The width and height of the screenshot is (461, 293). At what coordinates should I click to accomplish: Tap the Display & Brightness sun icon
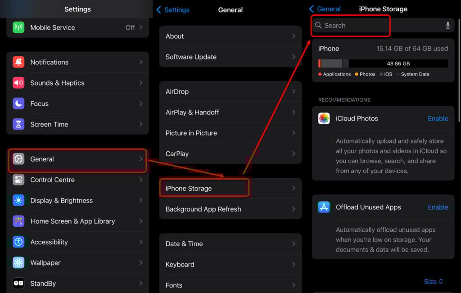coord(18,200)
